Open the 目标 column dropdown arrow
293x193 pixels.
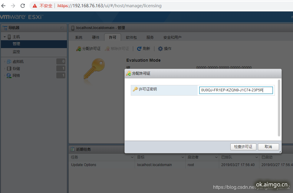(x=183, y=157)
